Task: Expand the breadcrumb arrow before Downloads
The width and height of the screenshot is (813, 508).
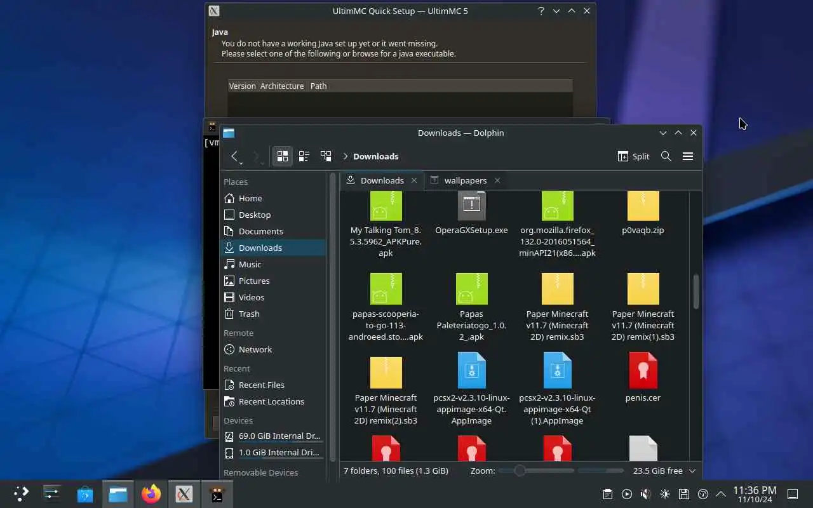Action: pyautogui.click(x=345, y=156)
